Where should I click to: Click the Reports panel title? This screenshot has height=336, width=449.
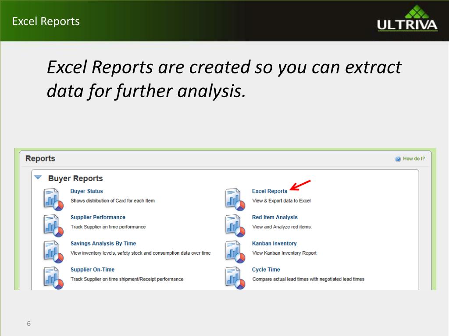pos(40,158)
